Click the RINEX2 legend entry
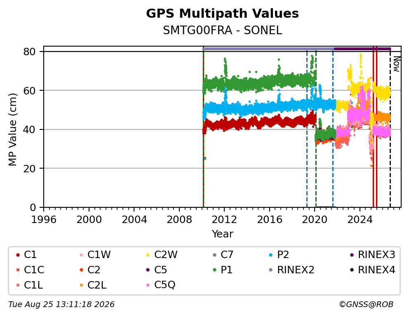Screen dimensions: 409x317 (291, 270)
